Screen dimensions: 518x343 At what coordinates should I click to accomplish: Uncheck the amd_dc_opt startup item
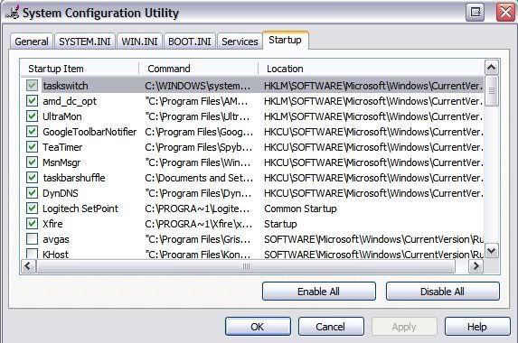coord(32,101)
